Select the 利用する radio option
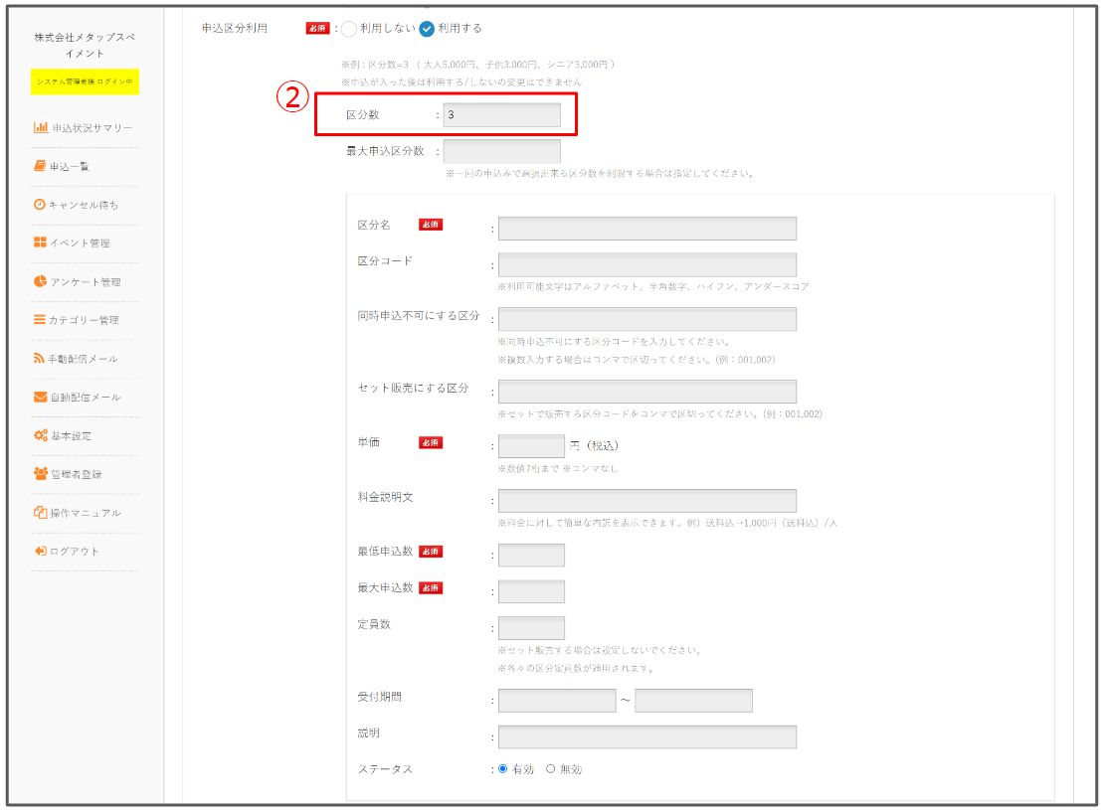Viewport: 1101px width, 810px height. pyautogui.click(x=427, y=29)
